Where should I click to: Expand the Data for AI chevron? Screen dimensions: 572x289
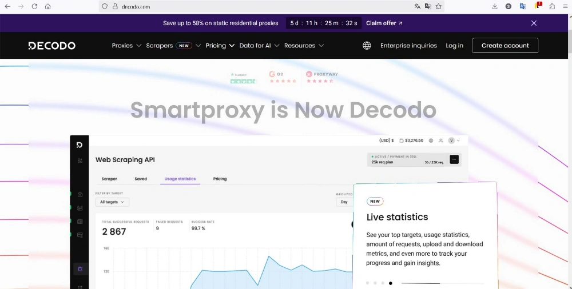pyautogui.click(x=277, y=46)
